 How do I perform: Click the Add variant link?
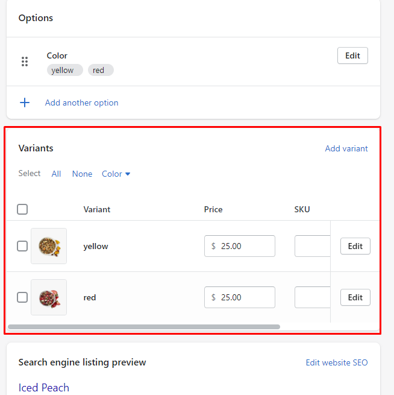point(346,148)
